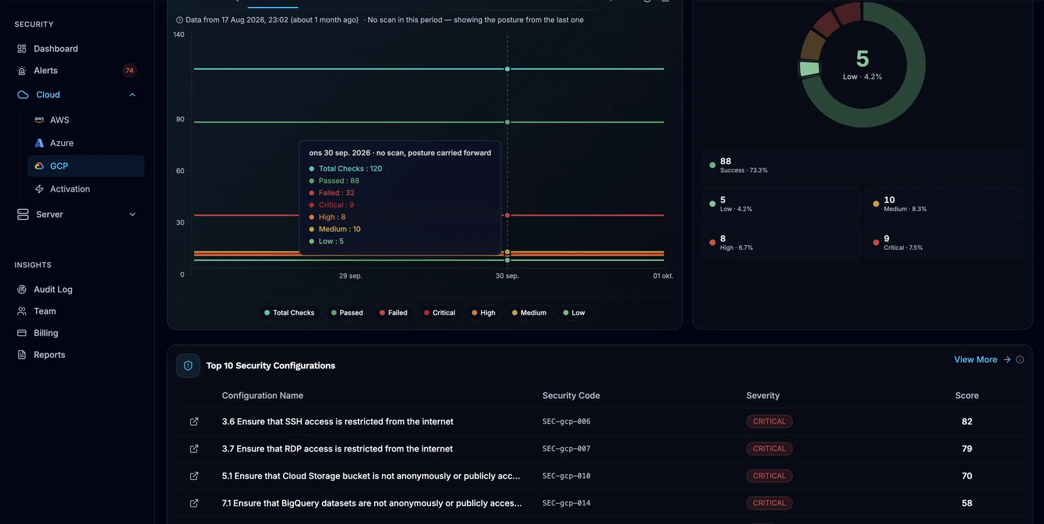This screenshot has height=524, width=1044.
Task: Click the highlighted Low donut segment
Action: click(x=810, y=69)
